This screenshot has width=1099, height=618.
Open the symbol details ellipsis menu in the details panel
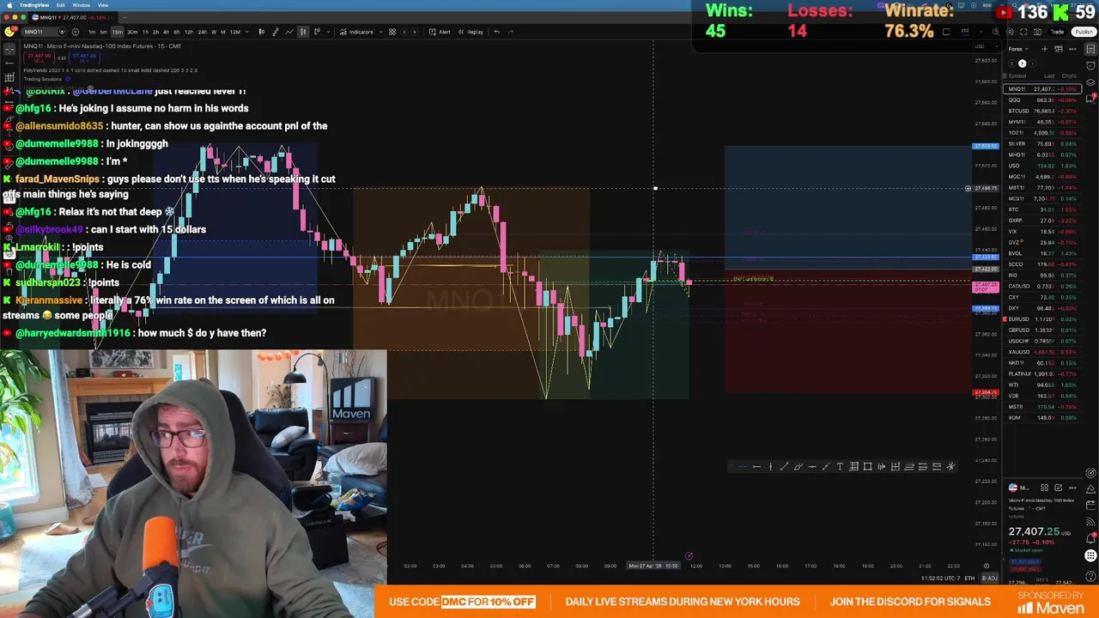tap(1072, 488)
